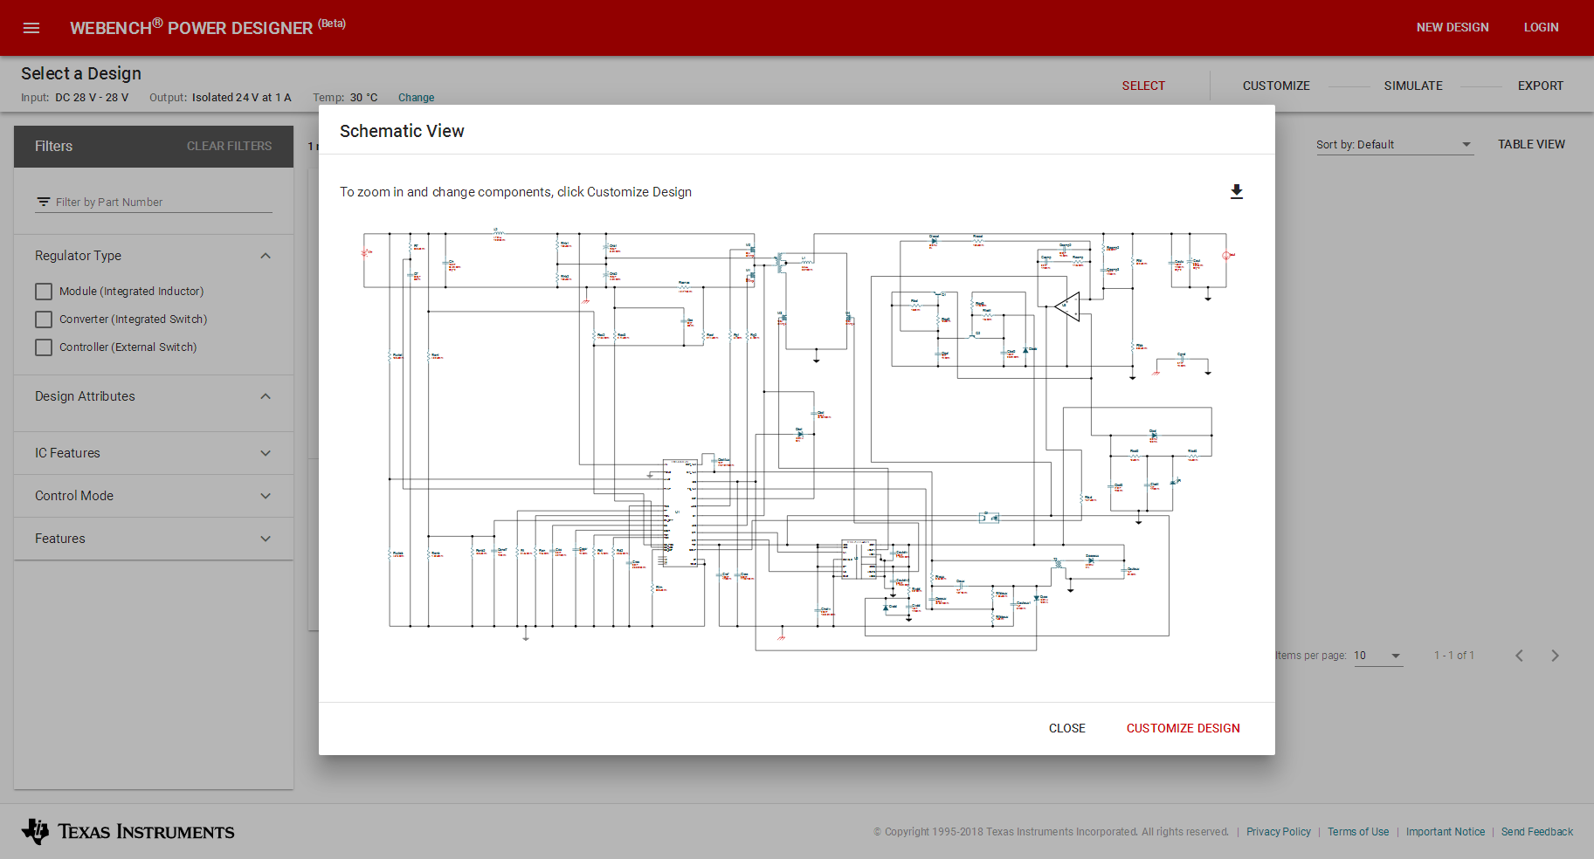Open the Sort by Default dropdown
Image resolution: width=1594 pixels, height=859 pixels.
pyautogui.click(x=1395, y=145)
